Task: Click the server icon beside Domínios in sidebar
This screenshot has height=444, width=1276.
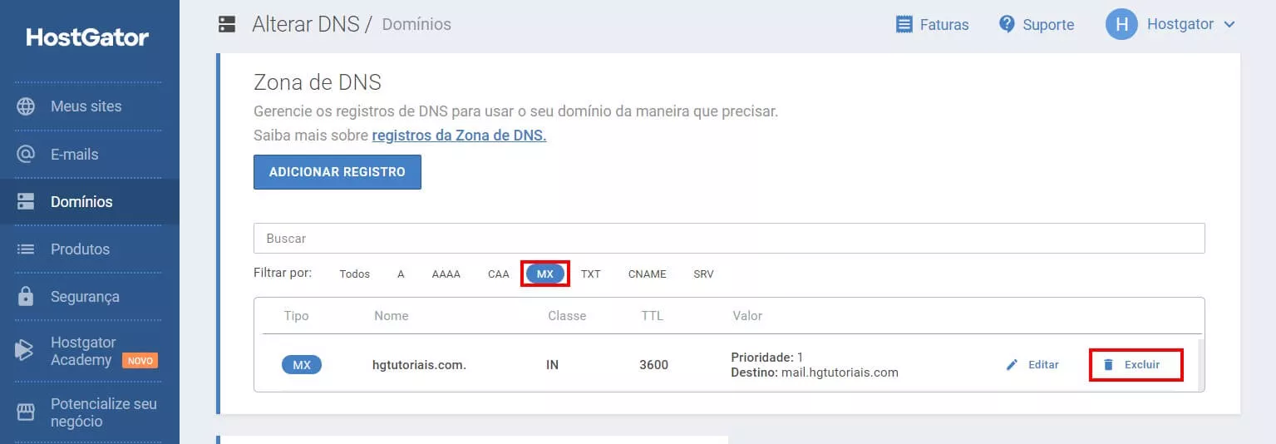Action: pyautogui.click(x=26, y=201)
